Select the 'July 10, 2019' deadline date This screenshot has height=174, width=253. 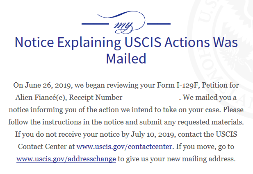(153, 135)
